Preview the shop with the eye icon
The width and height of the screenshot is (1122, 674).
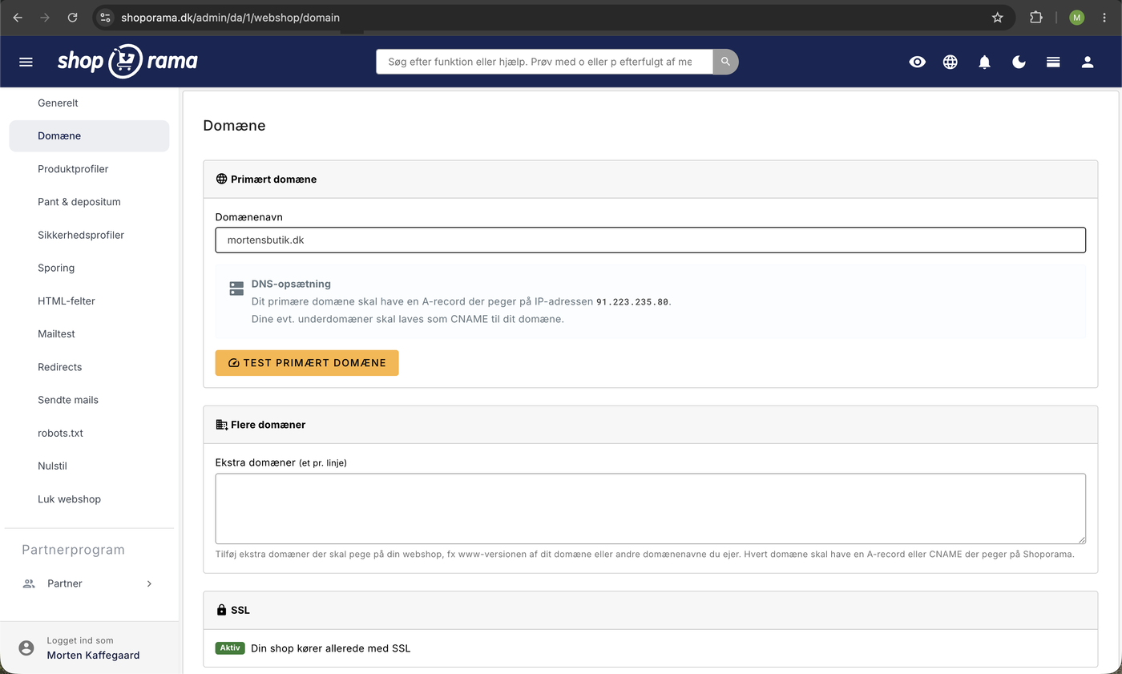tap(918, 62)
